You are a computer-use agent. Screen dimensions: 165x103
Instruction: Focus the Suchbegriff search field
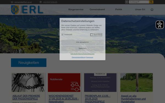click(x=139, y=2)
